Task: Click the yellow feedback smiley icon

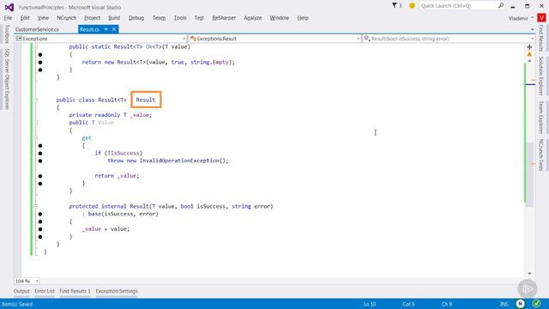Action: click(412, 6)
